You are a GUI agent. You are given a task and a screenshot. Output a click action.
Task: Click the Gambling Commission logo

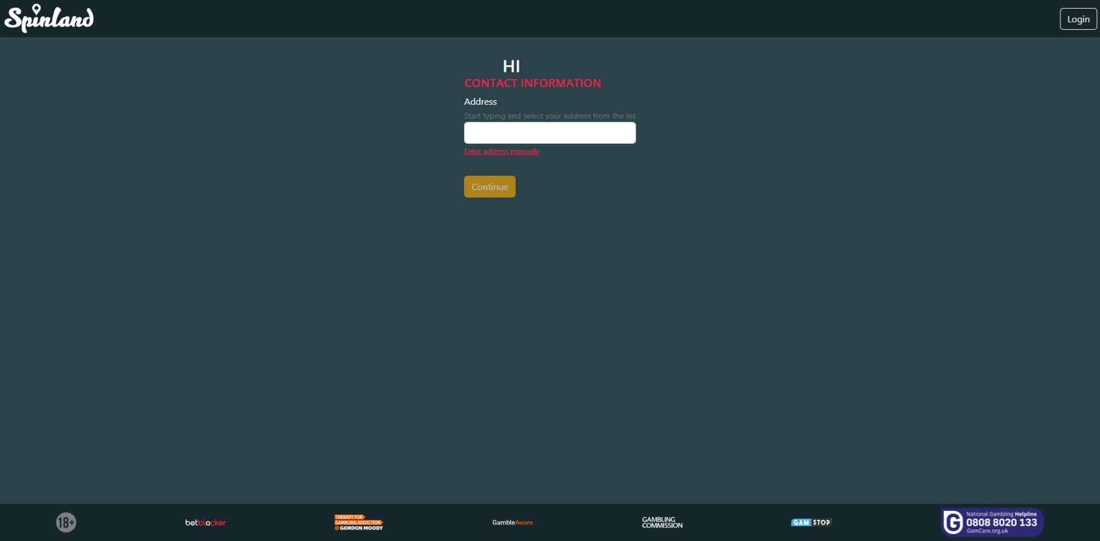click(662, 523)
